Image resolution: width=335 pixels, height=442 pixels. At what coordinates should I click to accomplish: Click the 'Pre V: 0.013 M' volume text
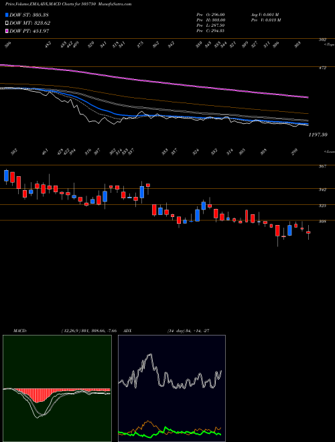pos(265,20)
